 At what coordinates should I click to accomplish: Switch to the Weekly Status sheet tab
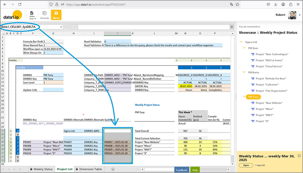coord(41,169)
